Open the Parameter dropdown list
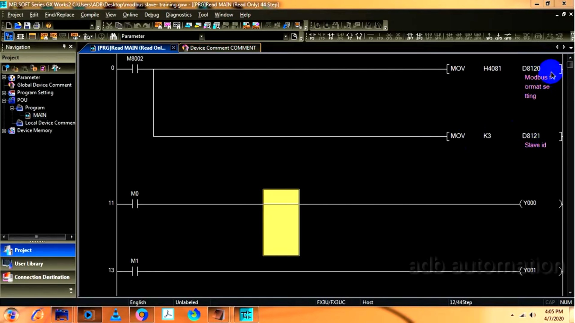This screenshot has width=575, height=323. click(201, 36)
